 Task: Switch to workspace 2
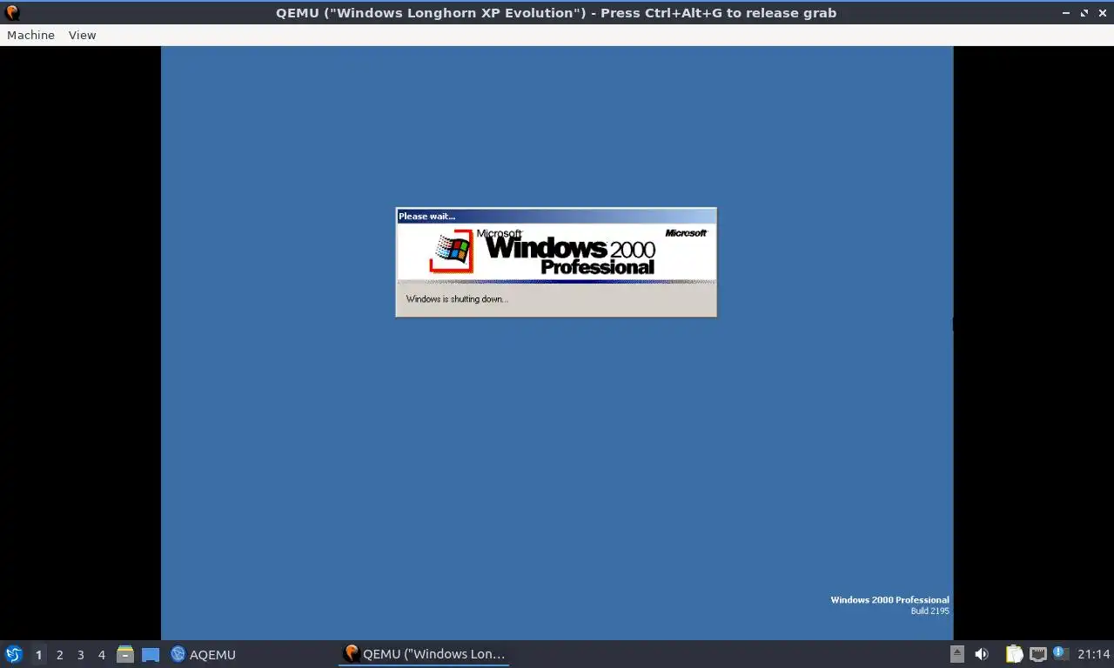tap(59, 654)
